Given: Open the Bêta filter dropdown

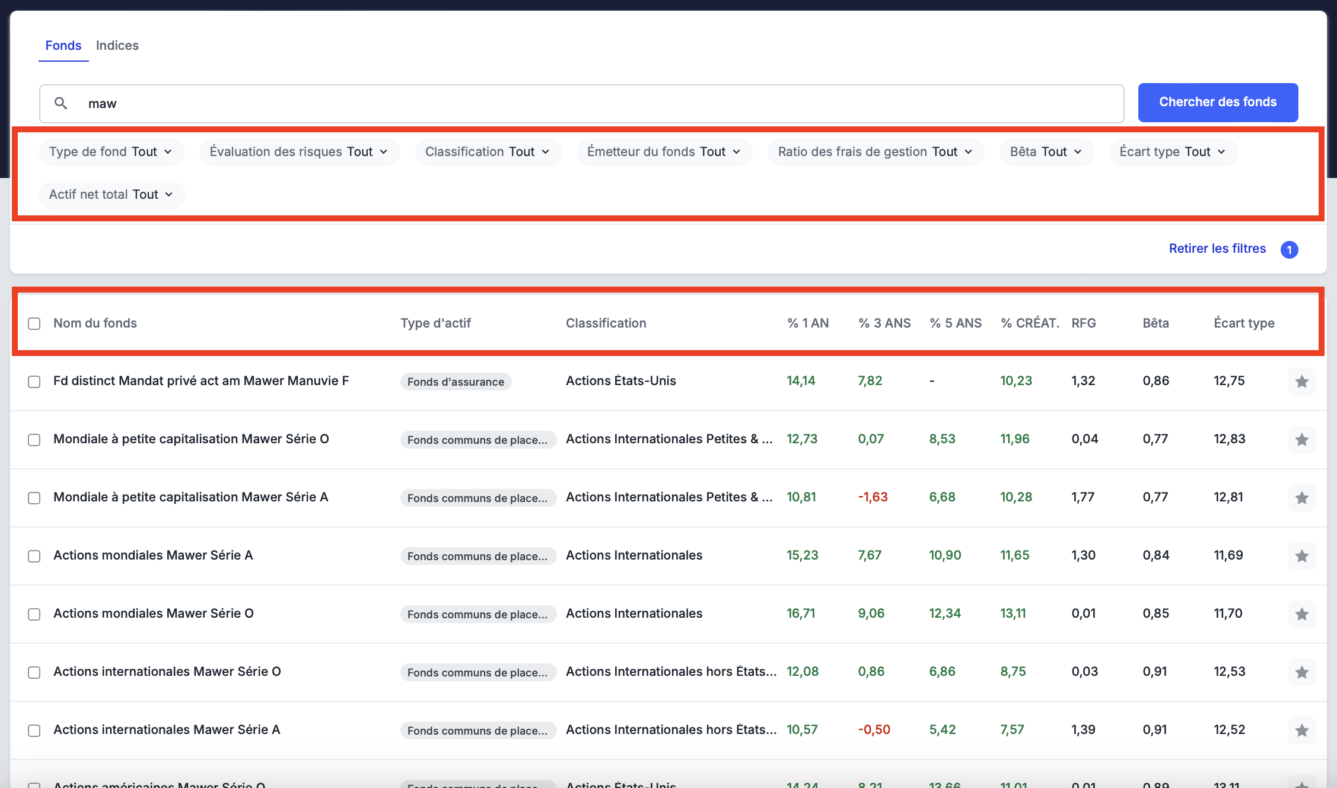Looking at the screenshot, I should tap(1046, 152).
